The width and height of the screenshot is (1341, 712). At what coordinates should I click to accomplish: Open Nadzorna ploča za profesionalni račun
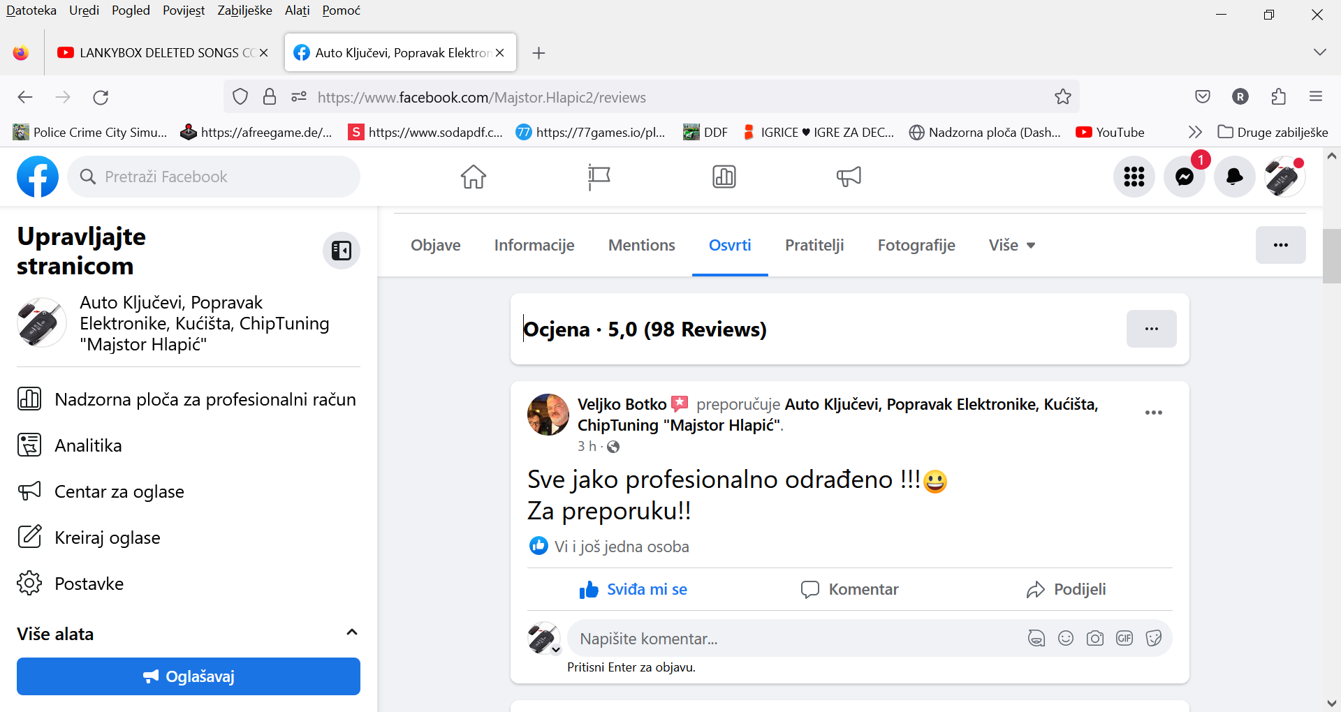187,399
